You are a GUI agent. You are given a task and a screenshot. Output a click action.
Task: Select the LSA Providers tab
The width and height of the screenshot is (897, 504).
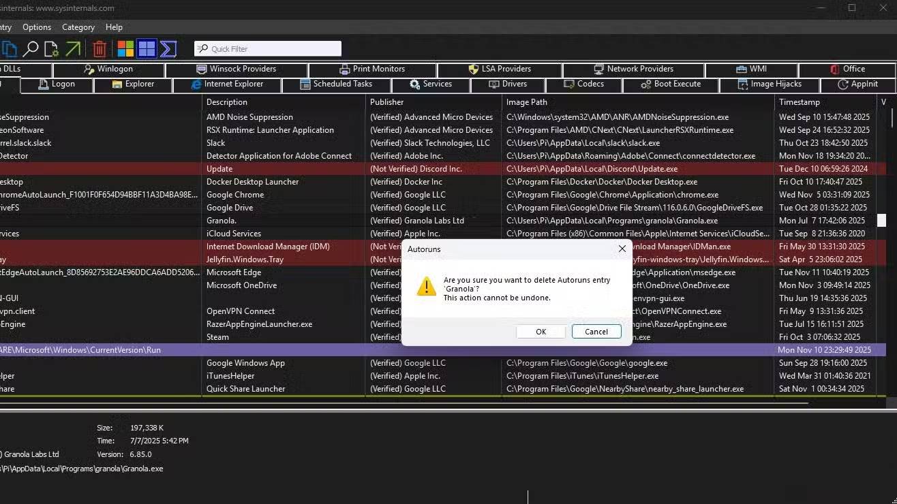click(500, 69)
